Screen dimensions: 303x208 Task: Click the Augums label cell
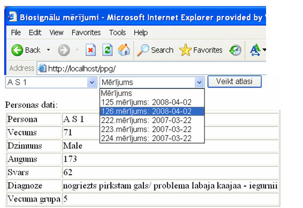tap(34, 159)
